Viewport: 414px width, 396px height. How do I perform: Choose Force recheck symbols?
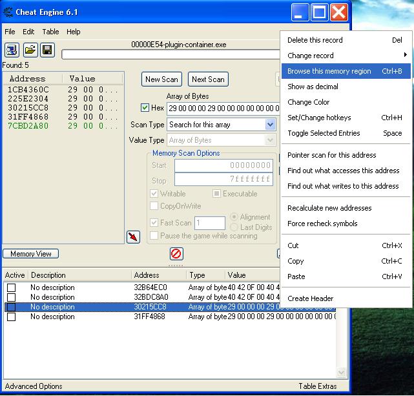(346, 224)
